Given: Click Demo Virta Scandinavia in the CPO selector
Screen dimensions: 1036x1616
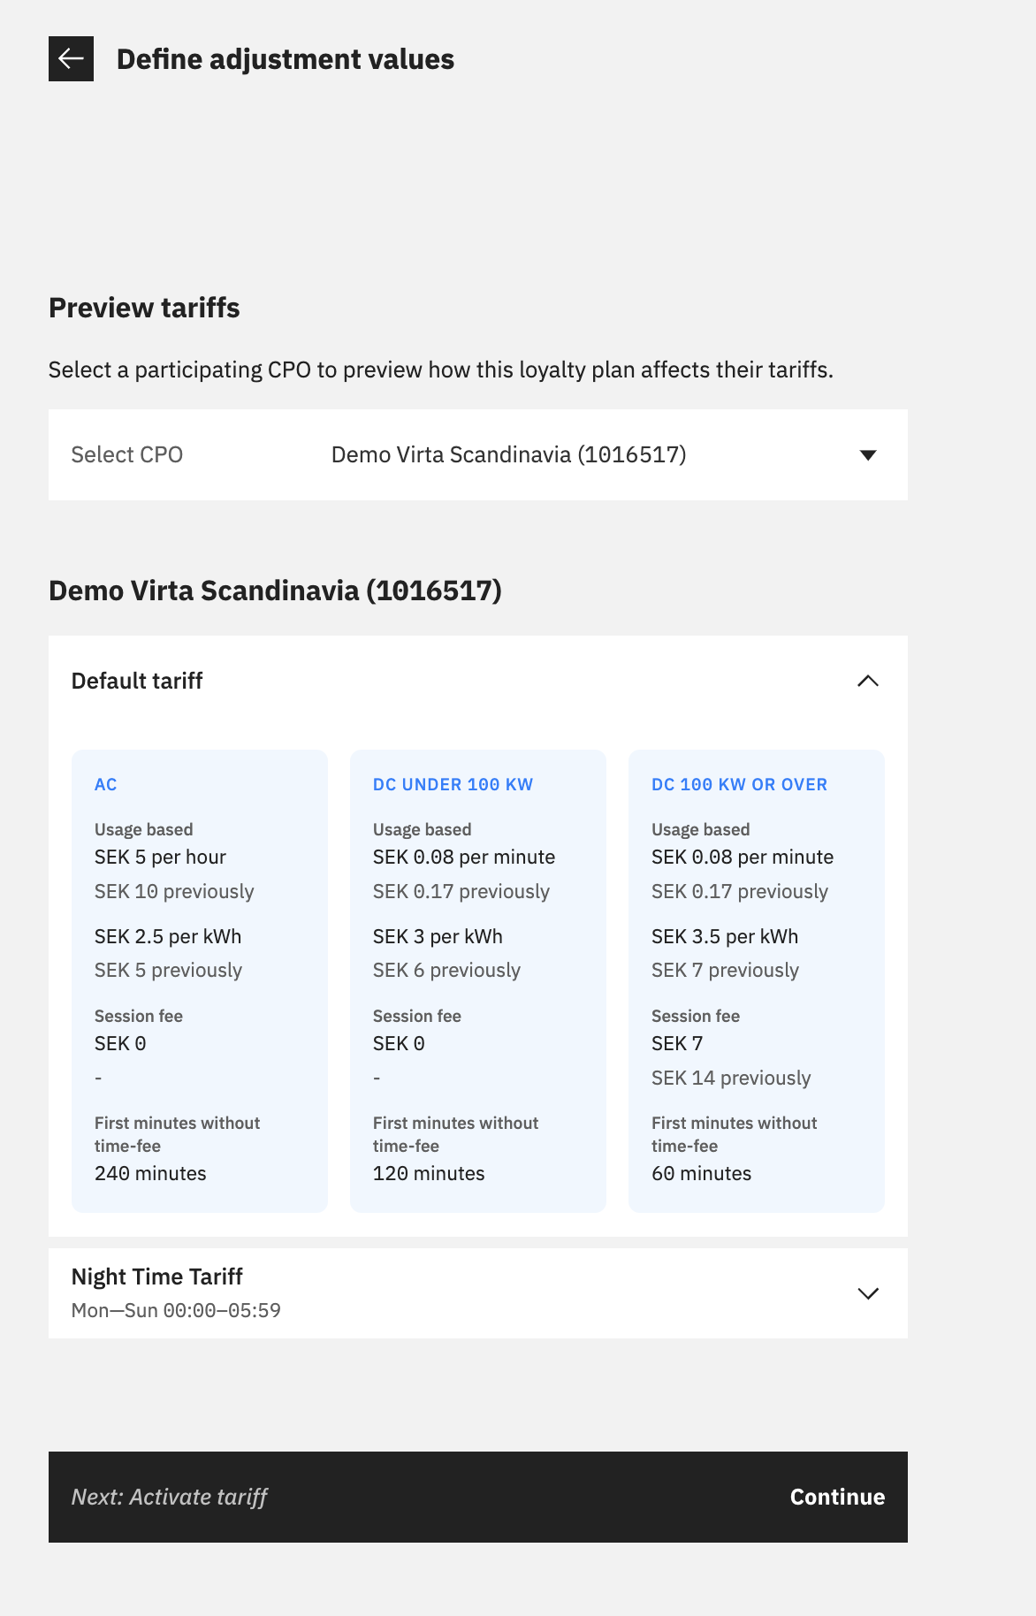Looking at the screenshot, I should click(509, 454).
